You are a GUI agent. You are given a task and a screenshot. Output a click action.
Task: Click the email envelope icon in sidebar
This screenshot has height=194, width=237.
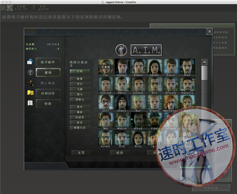(x=30, y=61)
